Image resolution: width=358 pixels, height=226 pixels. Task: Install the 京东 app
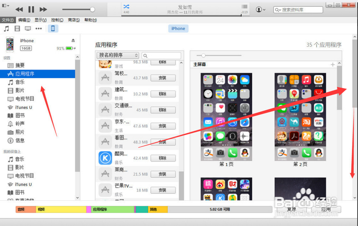coord(163,126)
